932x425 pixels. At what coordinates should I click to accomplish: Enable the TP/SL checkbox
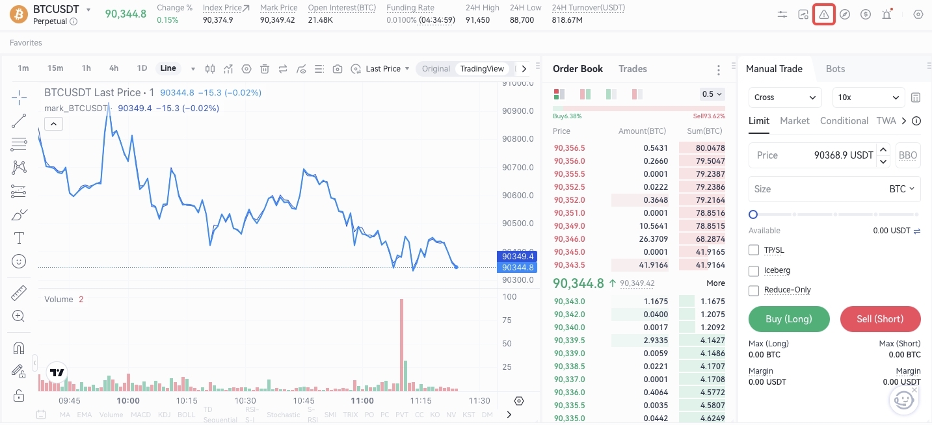(x=754, y=250)
